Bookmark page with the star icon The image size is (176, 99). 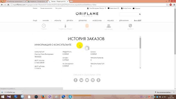click(x=167, y=5)
